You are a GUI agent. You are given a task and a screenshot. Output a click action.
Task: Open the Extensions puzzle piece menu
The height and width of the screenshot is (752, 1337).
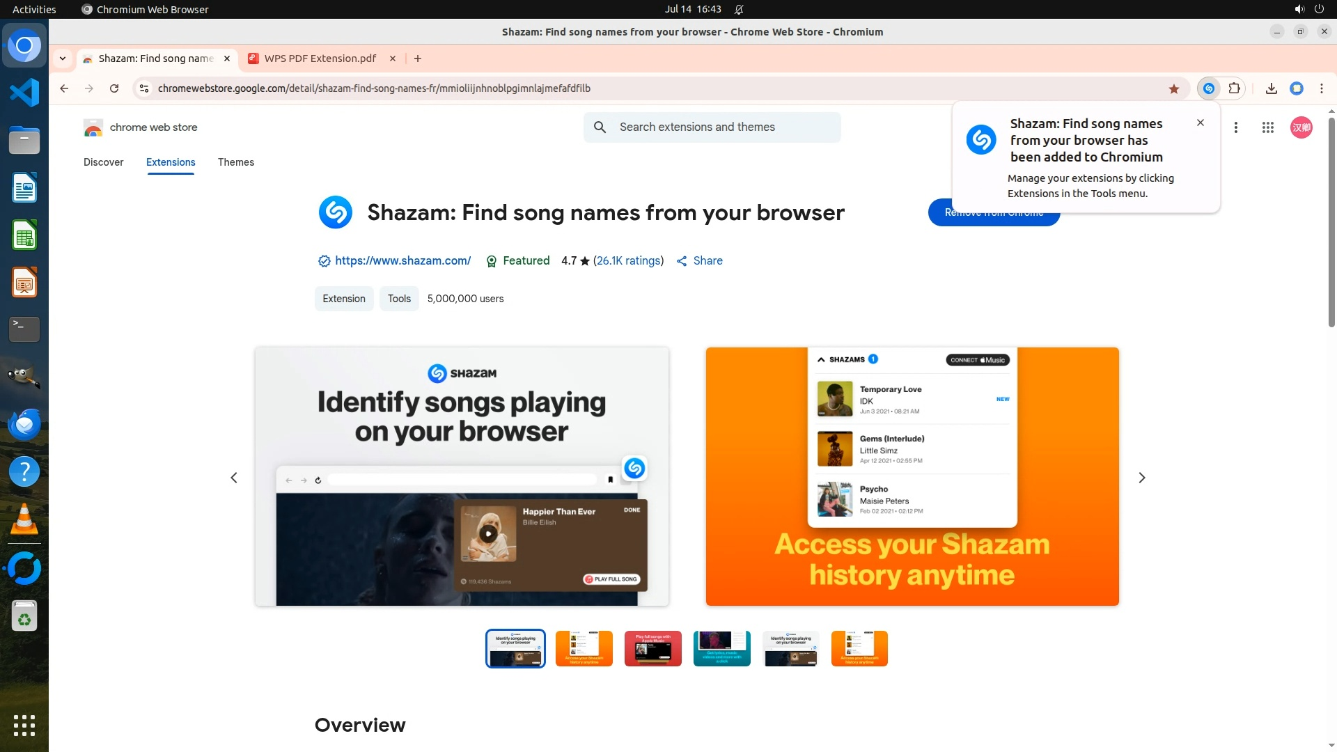1234,88
